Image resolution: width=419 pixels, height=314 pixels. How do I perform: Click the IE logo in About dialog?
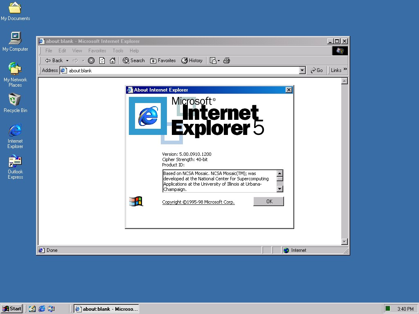(148, 116)
